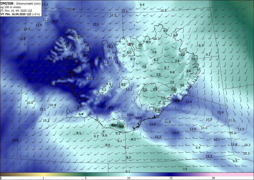This screenshot has height=180, width=254.
Task: Click the '10.5' map value
Action: (x=209, y=120)
